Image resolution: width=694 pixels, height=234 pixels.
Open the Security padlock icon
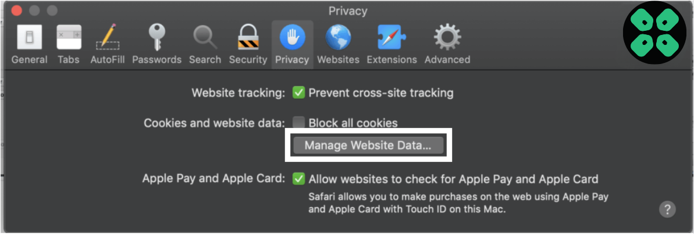[248, 38]
